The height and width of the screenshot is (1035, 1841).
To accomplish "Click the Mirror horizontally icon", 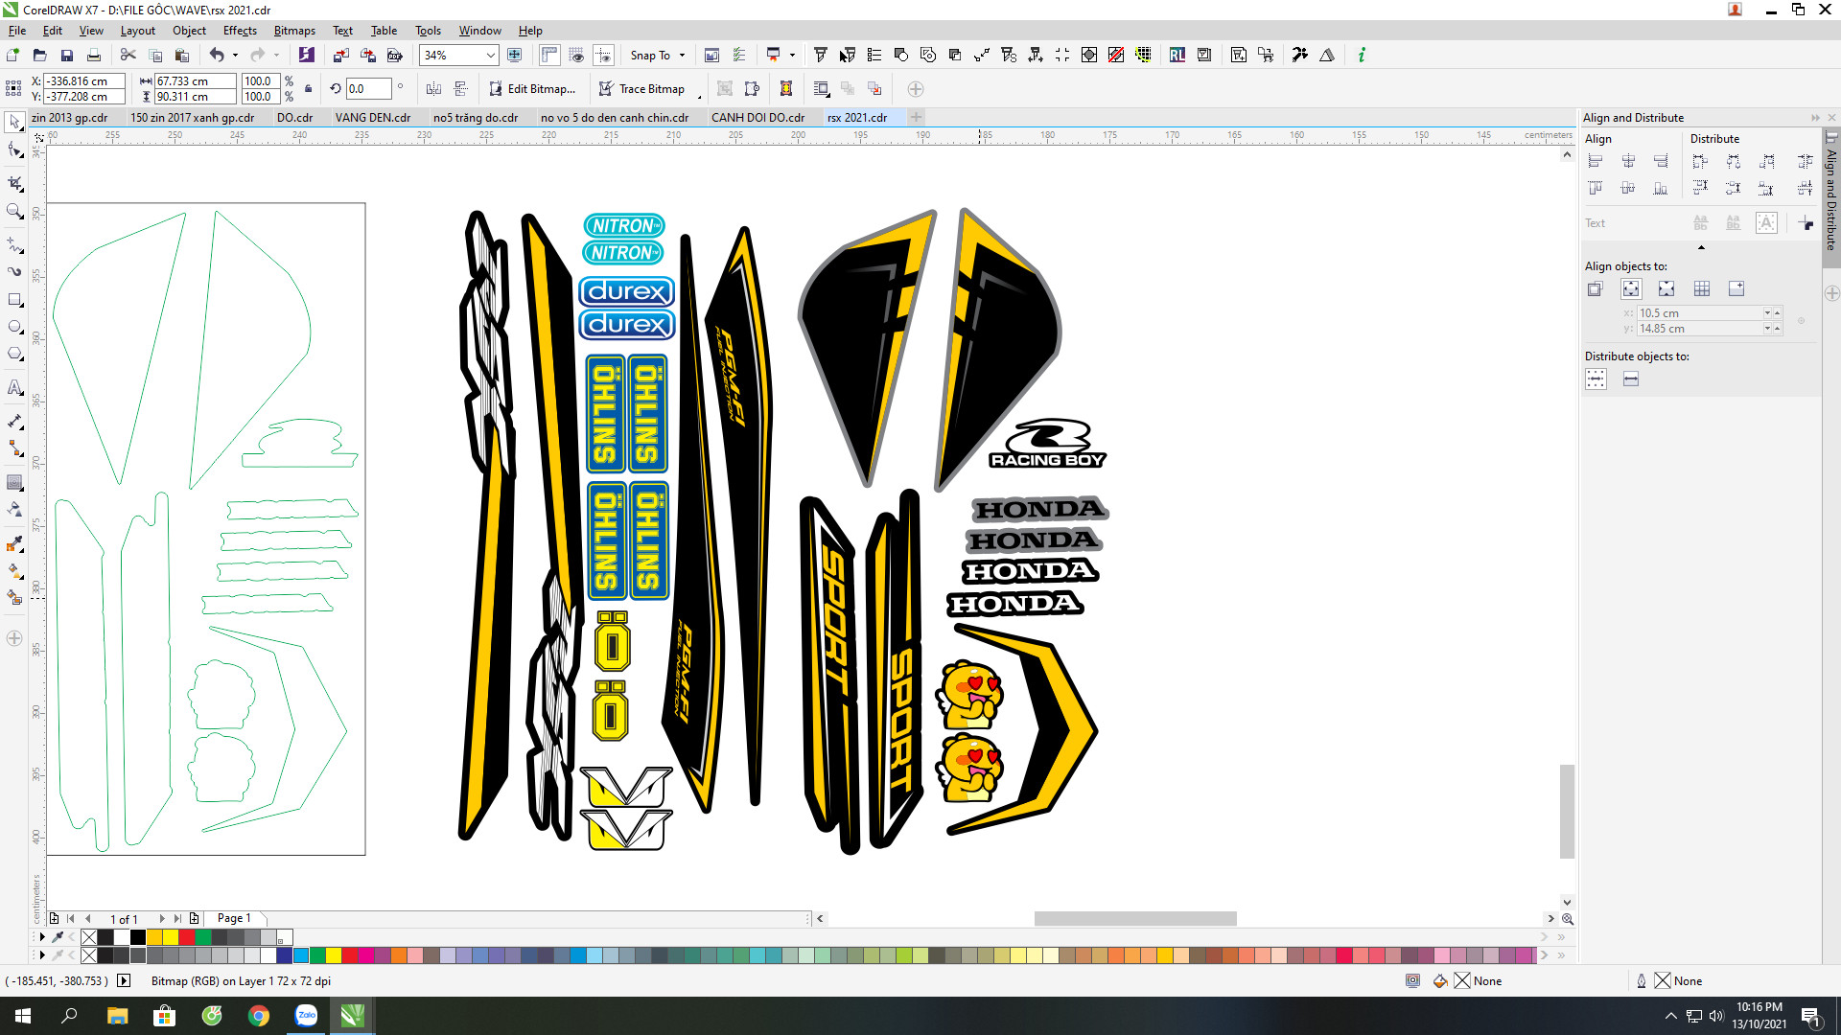I will pos(433,89).
